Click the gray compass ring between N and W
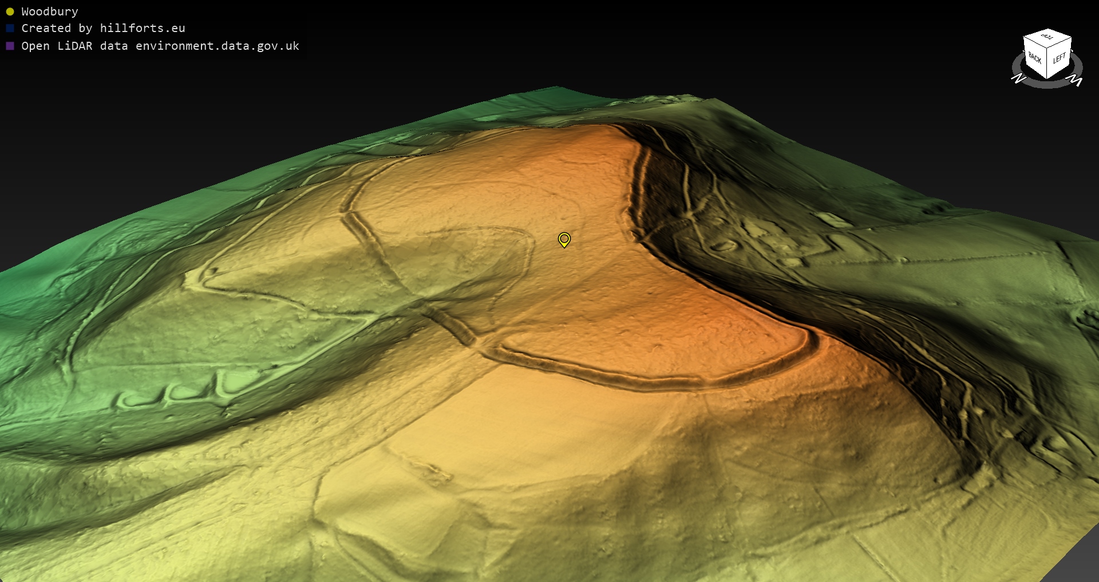1099x582 pixels. tap(1047, 85)
